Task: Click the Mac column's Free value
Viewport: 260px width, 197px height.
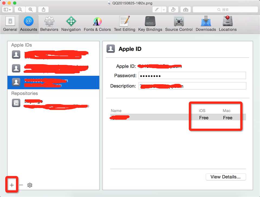Action: coord(227,118)
